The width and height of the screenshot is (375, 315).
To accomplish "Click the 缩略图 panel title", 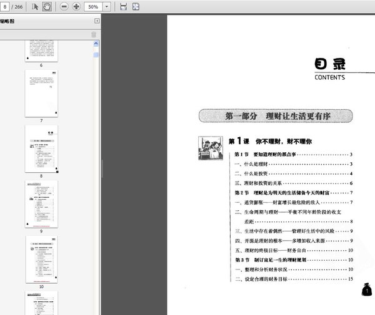I will pyautogui.click(x=7, y=21).
